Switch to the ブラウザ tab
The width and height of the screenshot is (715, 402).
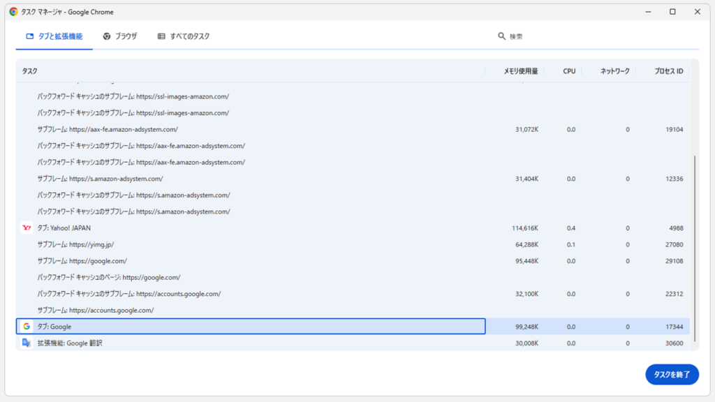point(120,35)
